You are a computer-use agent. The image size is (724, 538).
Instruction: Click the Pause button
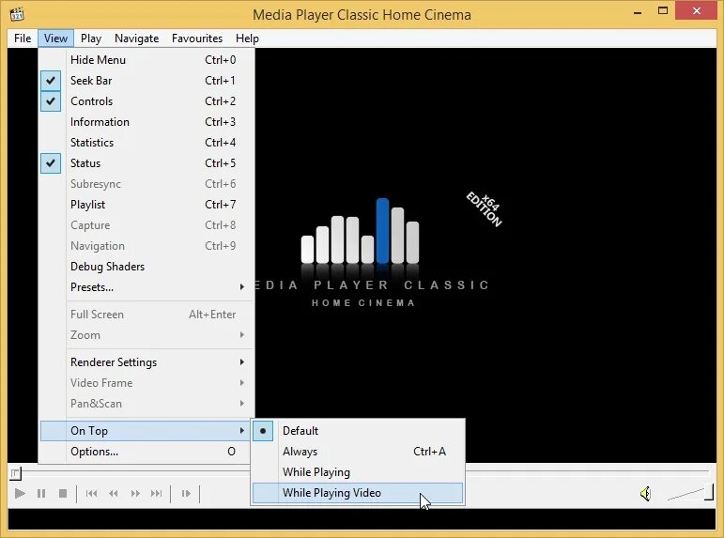tap(41, 493)
